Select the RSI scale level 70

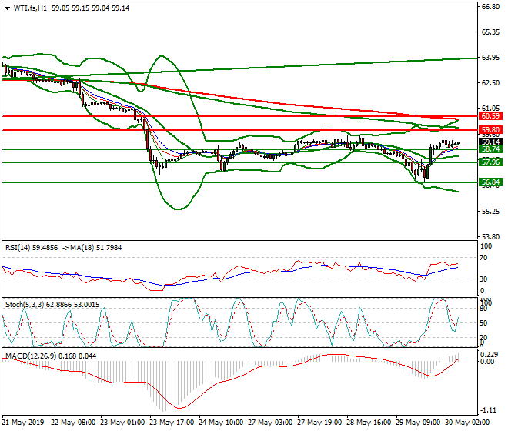pos(483,258)
